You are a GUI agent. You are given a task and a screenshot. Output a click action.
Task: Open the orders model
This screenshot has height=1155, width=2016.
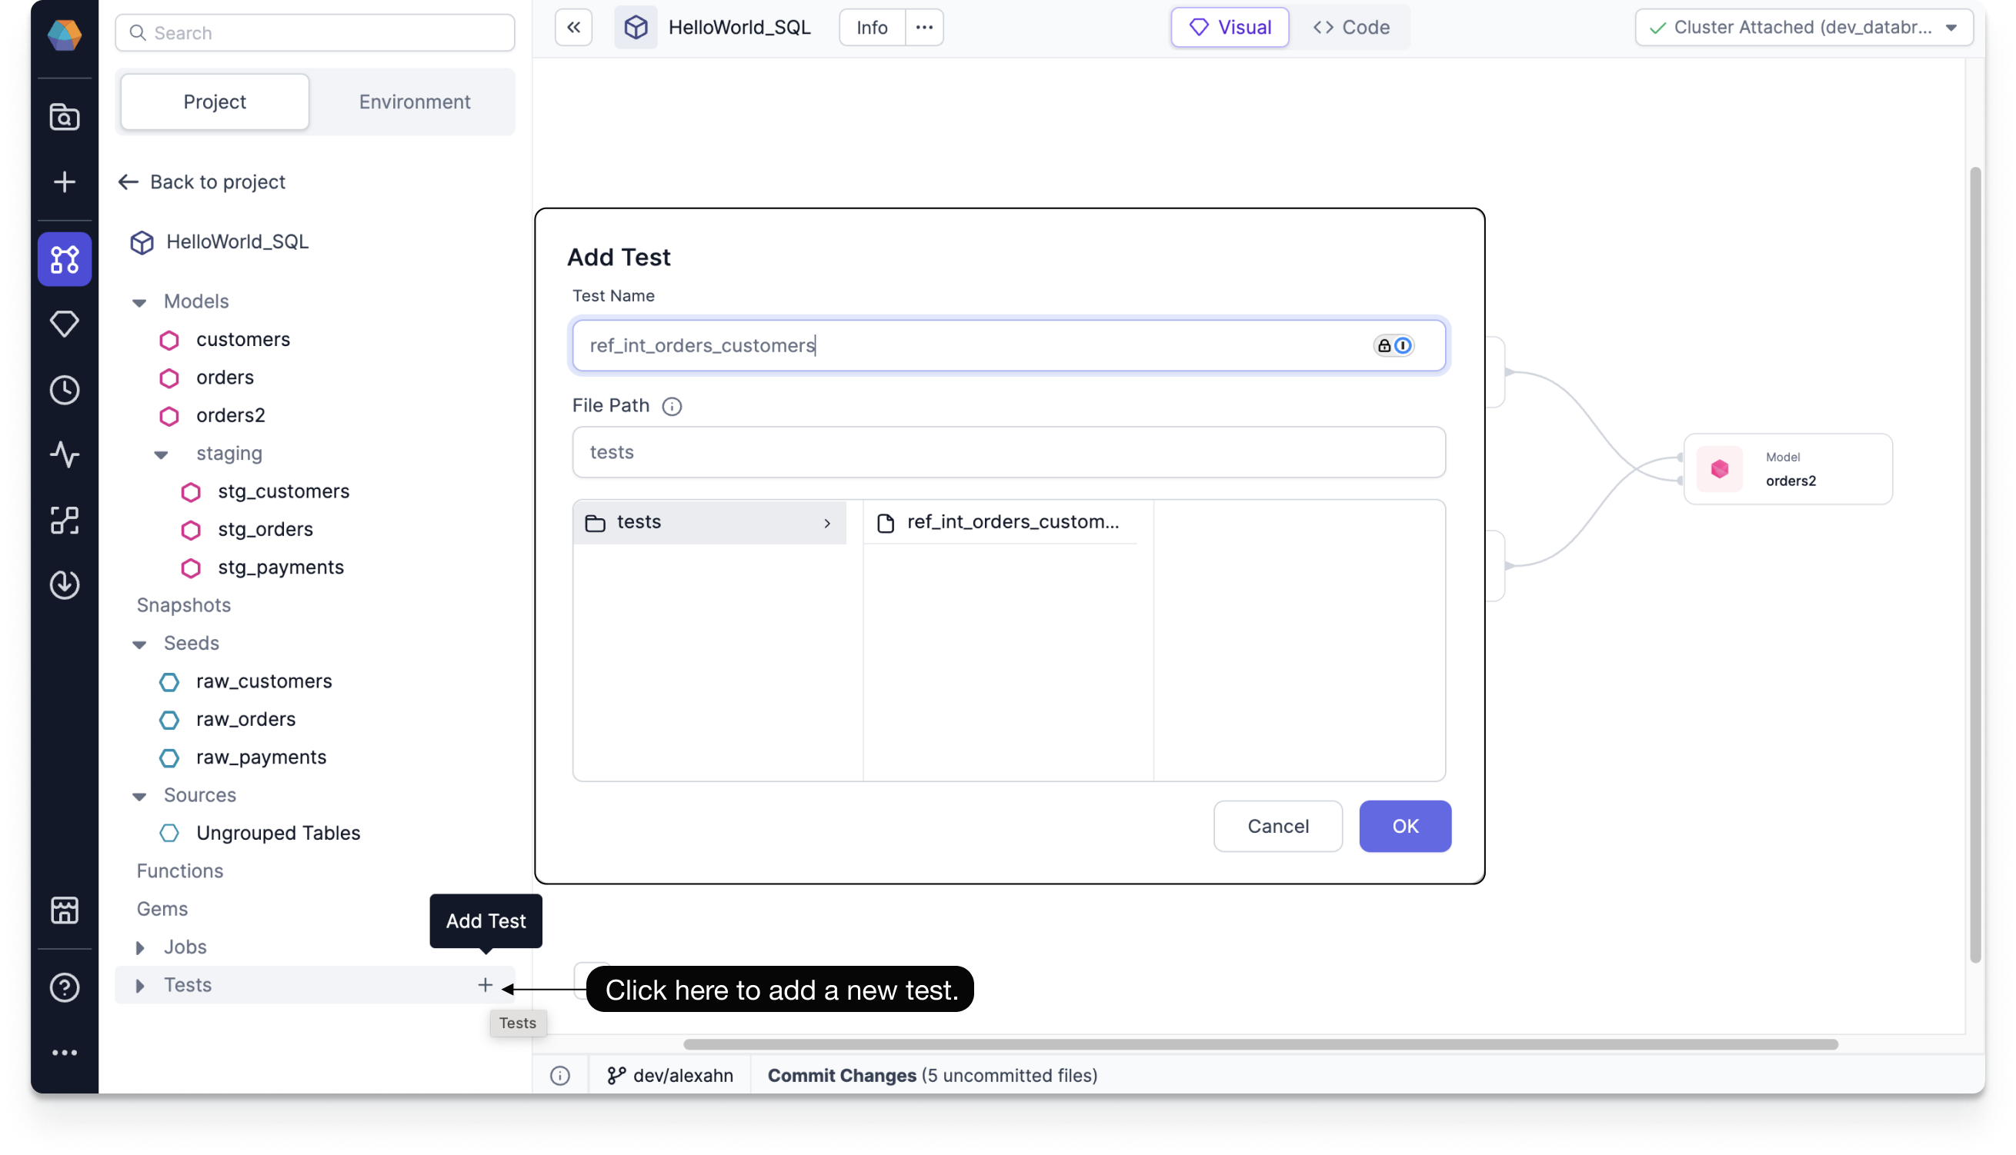pyautogui.click(x=225, y=378)
